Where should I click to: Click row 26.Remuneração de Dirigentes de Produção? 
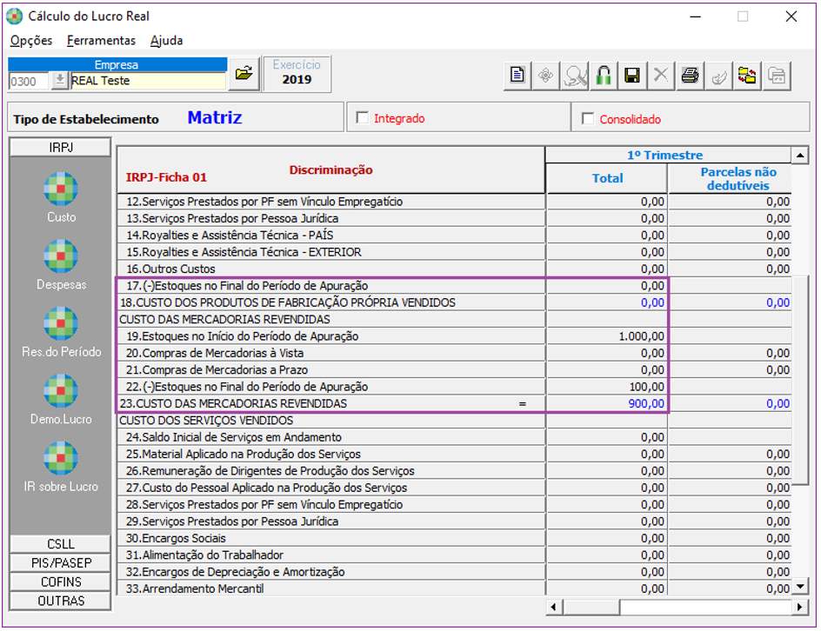pyautogui.click(x=330, y=470)
